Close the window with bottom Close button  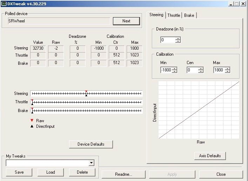click(221, 174)
